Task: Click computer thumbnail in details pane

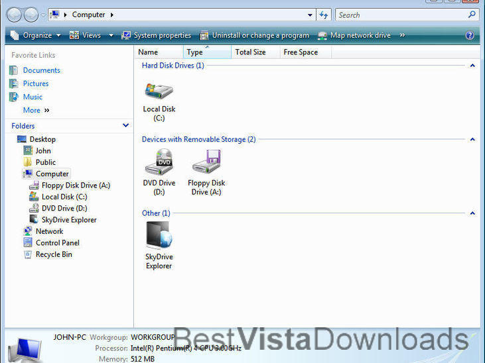Action: pyautogui.click(x=25, y=350)
